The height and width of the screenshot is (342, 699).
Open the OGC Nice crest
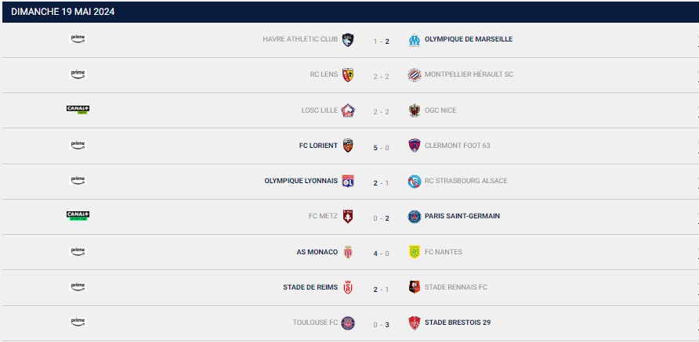(x=414, y=110)
